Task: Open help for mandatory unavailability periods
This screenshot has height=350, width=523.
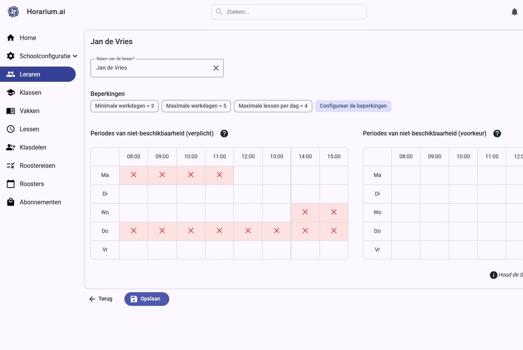Action: 224,134
